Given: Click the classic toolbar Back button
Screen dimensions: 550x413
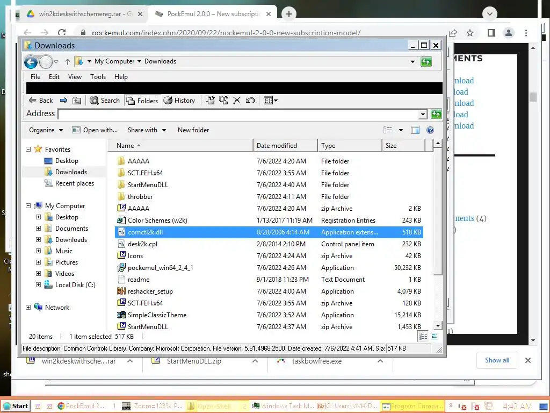Looking at the screenshot, I should click(x=41, y=101).
